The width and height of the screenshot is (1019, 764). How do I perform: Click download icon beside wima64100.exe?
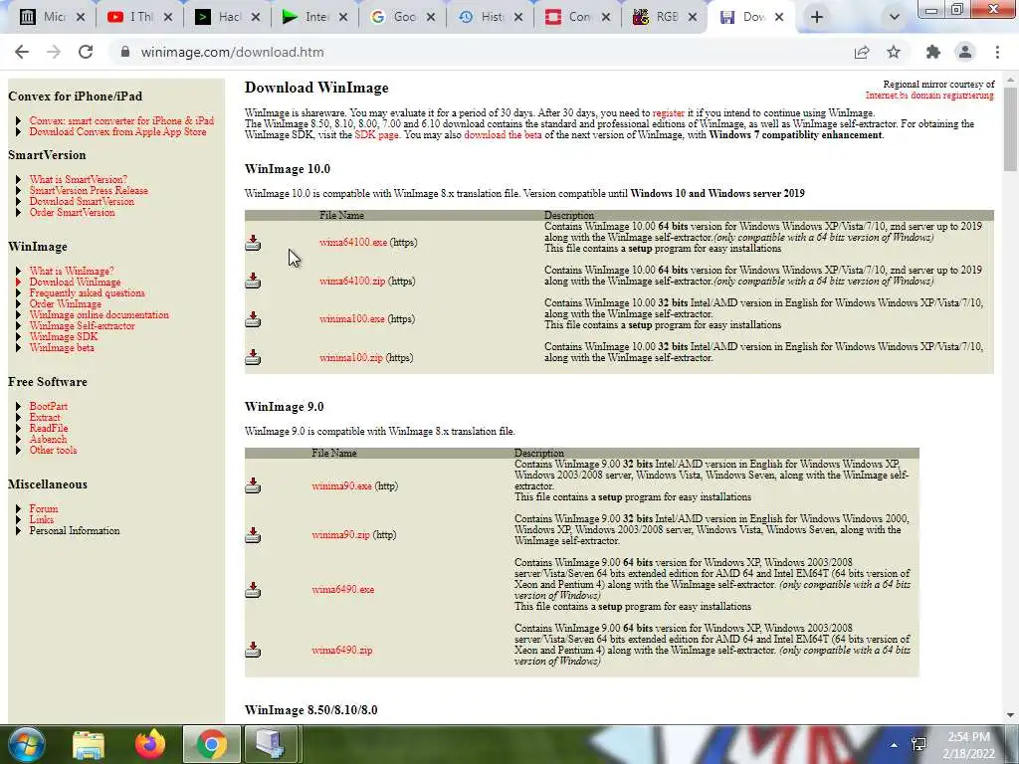point(253,243)
